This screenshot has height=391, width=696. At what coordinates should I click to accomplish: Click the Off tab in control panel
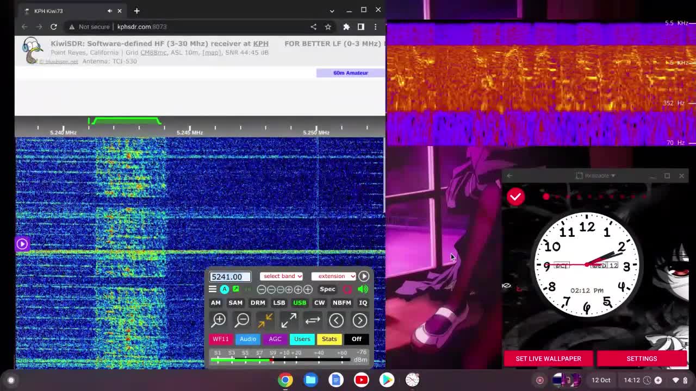(x=357, y=339)
